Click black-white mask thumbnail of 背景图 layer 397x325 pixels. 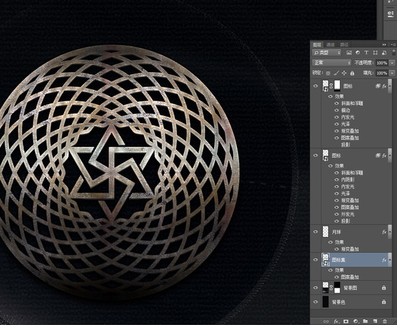[x=337, y=287]
